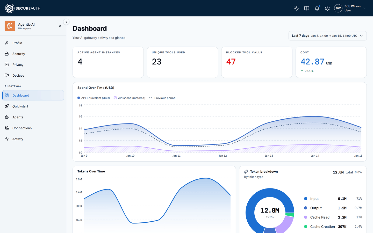
Task: Click the Spend Over Time (USD) heading
Action: (96, 88)
